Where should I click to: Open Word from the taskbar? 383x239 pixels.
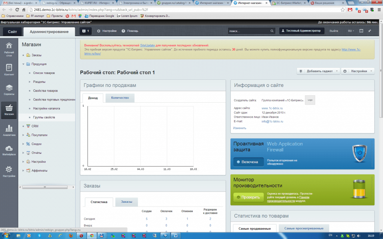(x=176, y=236)
